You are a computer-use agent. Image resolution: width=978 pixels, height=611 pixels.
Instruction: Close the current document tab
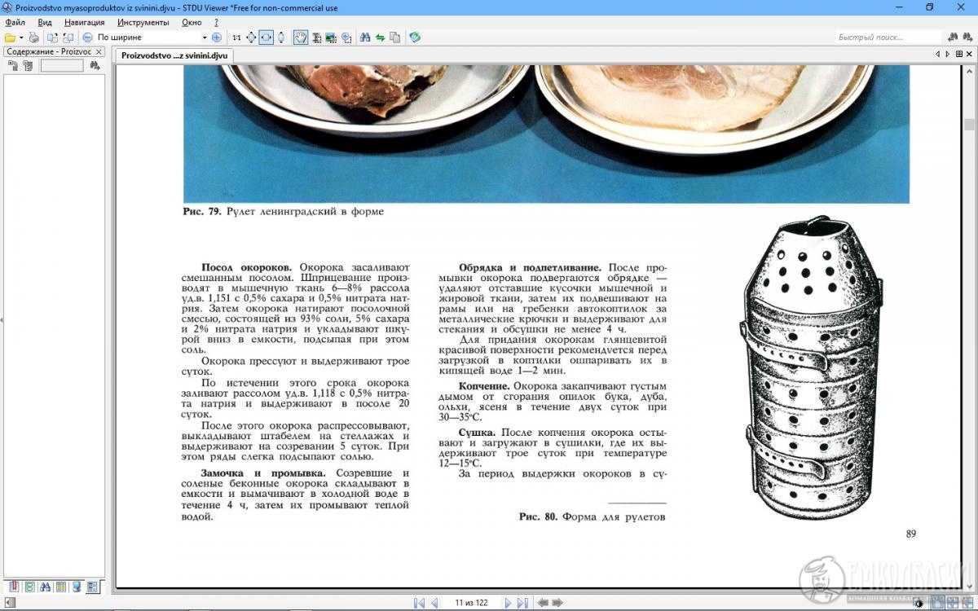coord(969,55)
